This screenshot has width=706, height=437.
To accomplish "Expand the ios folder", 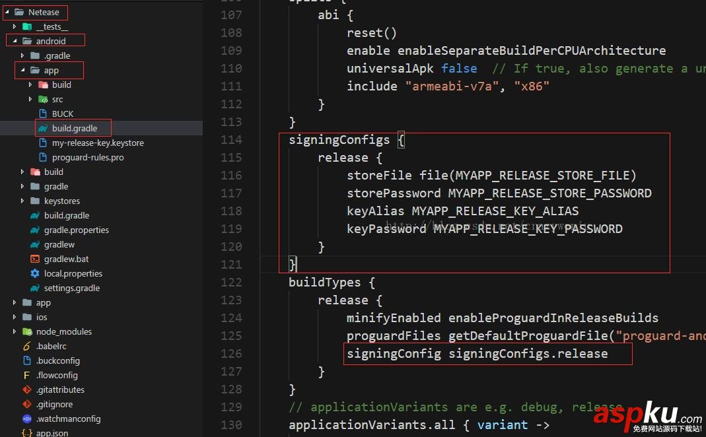I will click(x=15, y=317).
